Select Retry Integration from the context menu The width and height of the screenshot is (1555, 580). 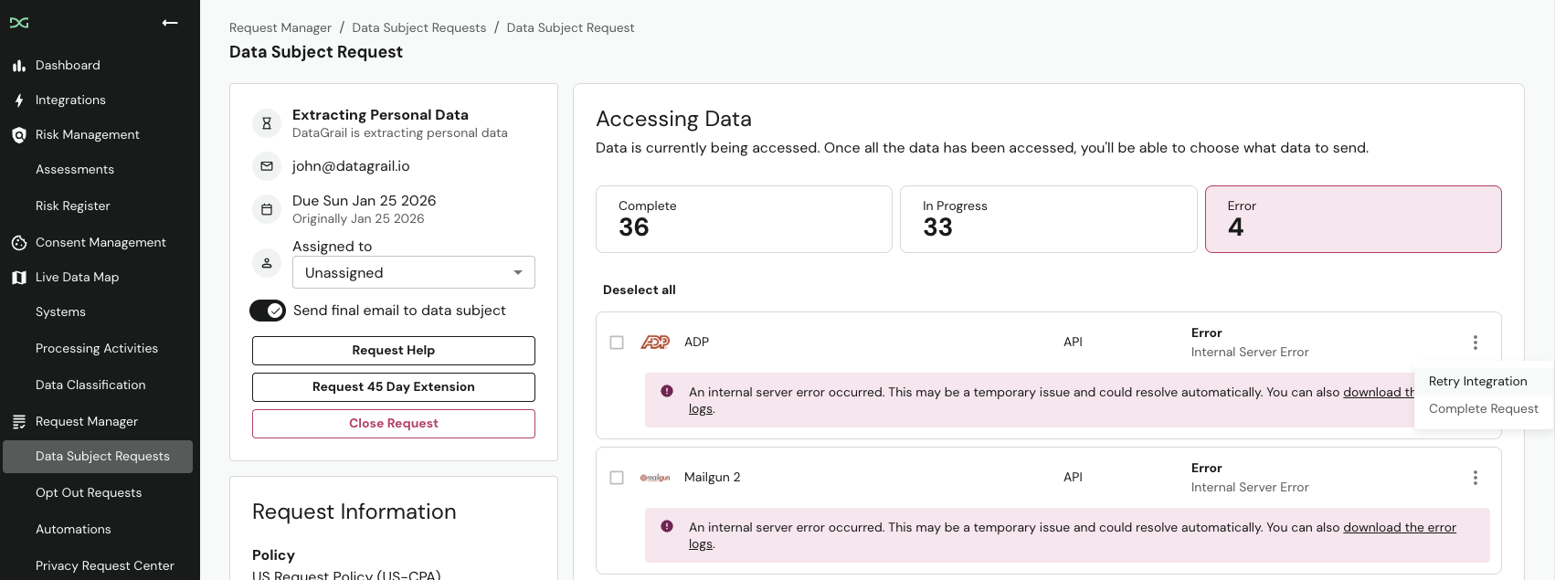pyautogui.click(x=1477, y=382)
